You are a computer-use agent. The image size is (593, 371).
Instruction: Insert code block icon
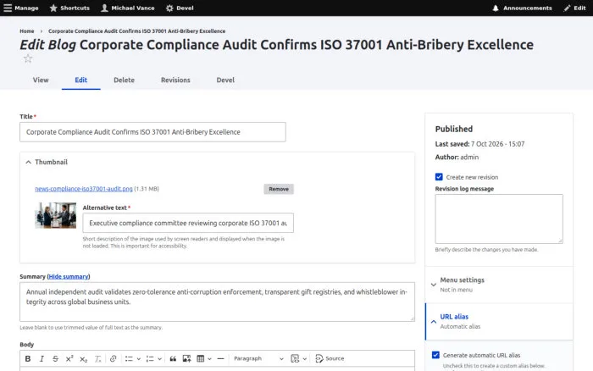pos(295,358)
